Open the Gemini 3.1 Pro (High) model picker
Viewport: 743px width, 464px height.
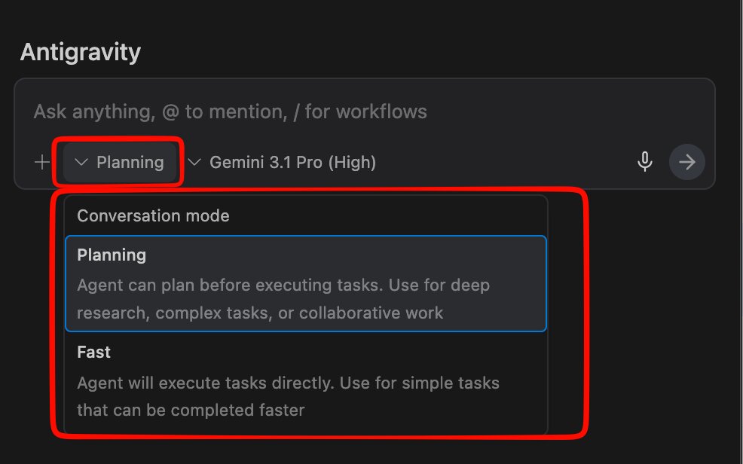coord(292,162)
